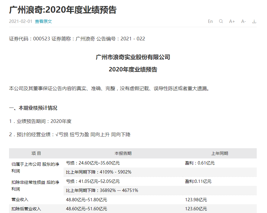The height and width of the screenshot is (213, 267).
Task: Click the table header 上年同期
Action: 220,153
